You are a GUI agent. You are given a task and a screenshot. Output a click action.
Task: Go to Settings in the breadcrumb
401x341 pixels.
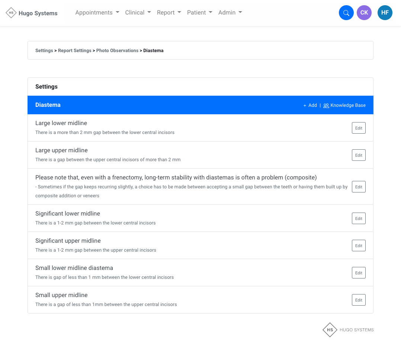(44, 51)
